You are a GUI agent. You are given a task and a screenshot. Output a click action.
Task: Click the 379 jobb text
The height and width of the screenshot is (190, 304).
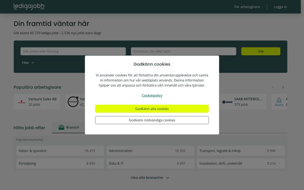pyautogui.click(x=241, y=105)
